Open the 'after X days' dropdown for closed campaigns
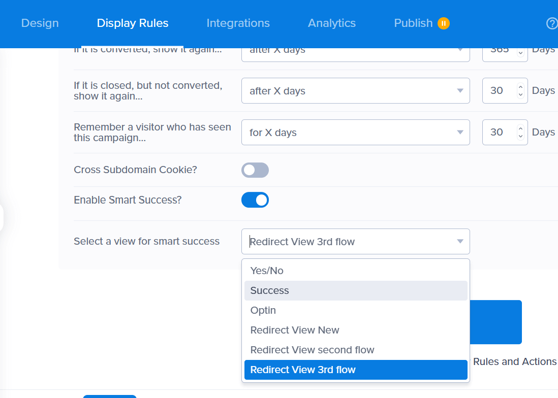Screen dimensions: 558x398 pyautogui.click(x=355, y=90)
